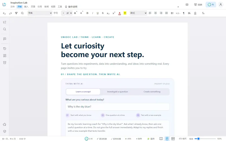Justify the text
The height and width of the screenshot is (141, 226).
coord(166,13)
